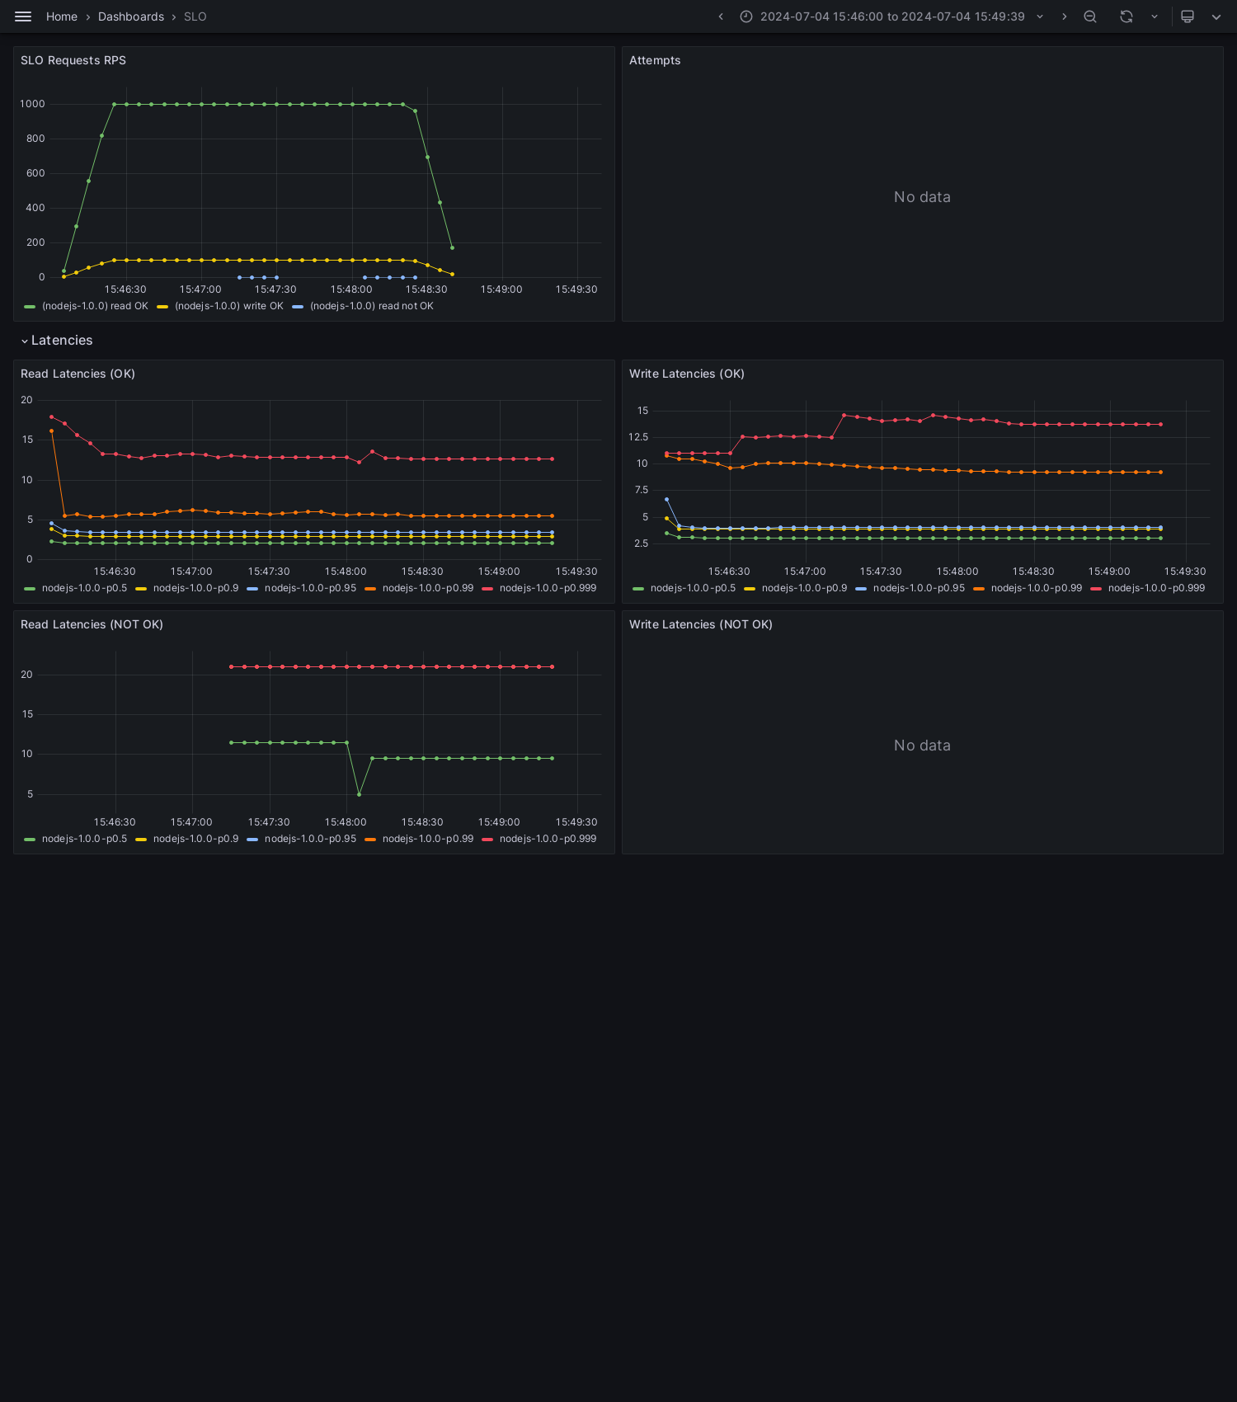Toggle kiosk TV view mode
This screenshot has width=1237, height=1402.
(x=1188, y=16)
